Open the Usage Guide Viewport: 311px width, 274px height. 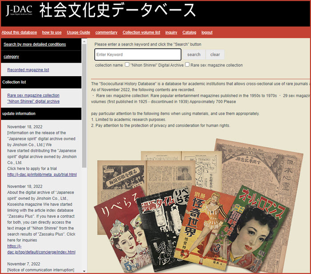(78, 32)
